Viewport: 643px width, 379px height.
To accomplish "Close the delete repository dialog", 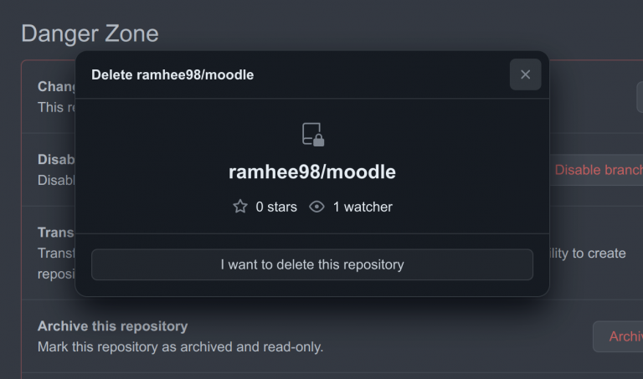I will pos(525,74).
